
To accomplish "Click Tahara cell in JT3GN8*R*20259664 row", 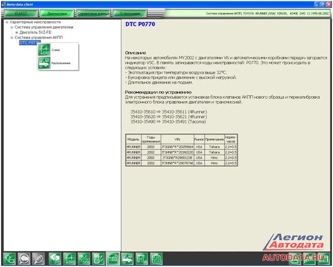I will point(214,146).
